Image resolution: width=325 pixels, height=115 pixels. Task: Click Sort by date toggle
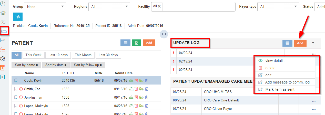pyautogui.click(x=56, y=65)
